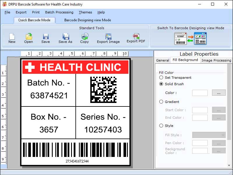Open the Start Color picker button
Image resolution: width=233 pixels, height=175 pixels.
219,110
